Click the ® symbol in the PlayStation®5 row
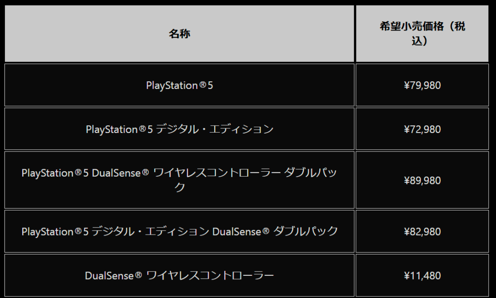The image size is (496, 298). point(203,85)
